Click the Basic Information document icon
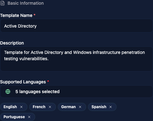Image resolution: width=153 pixels, height=121 pixels. tap(3, 3)
